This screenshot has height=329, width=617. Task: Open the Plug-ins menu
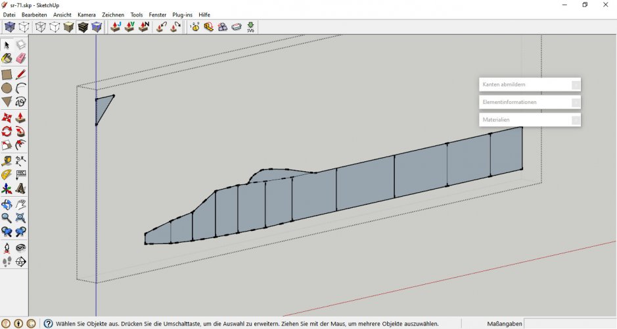pyautogui.click(x=182, y=14)
